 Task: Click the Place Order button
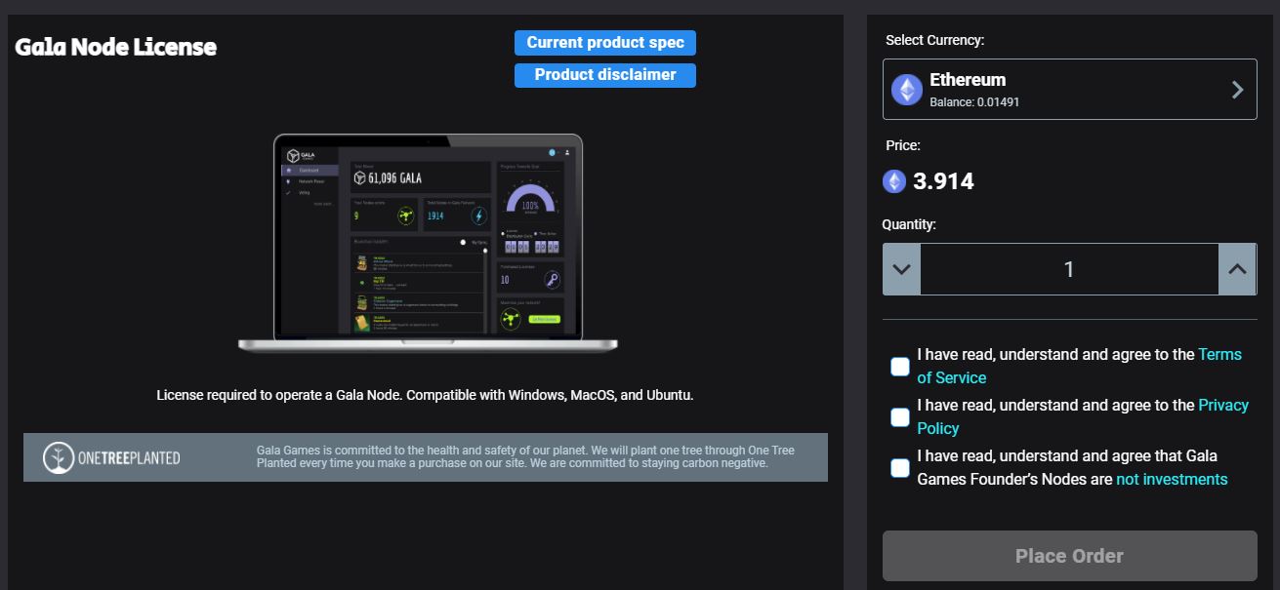coord(1069,556)
